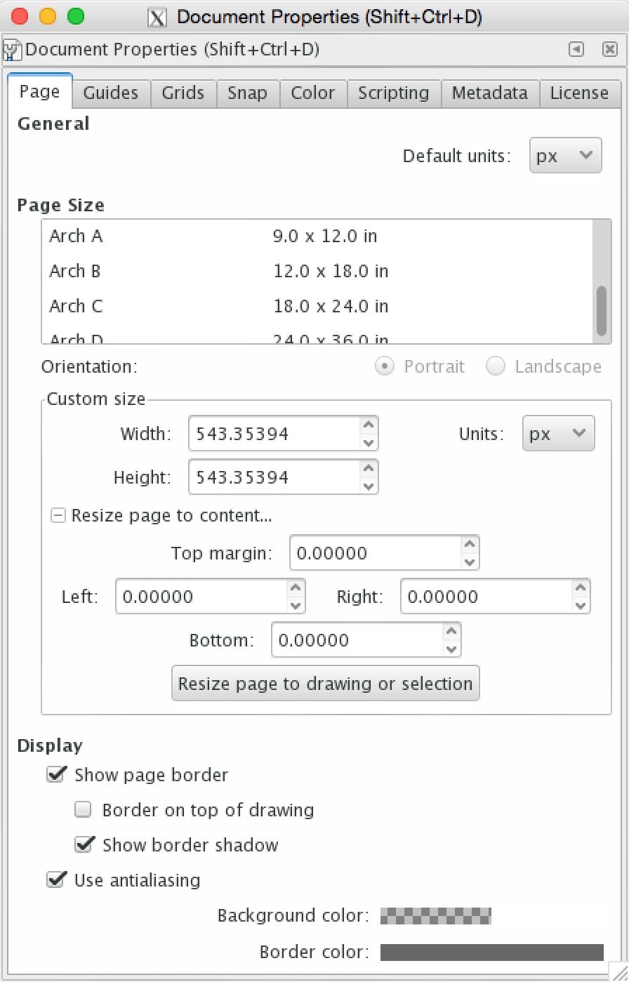Image resolution: width=629 pixels, height=982 pixels.
Task: Open the Default units dropdown
Action: pyautogui.click(x=565, y=155)
